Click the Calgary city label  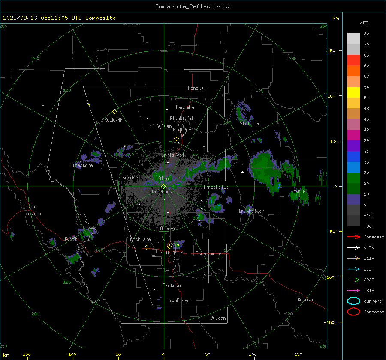coord(167,252)
